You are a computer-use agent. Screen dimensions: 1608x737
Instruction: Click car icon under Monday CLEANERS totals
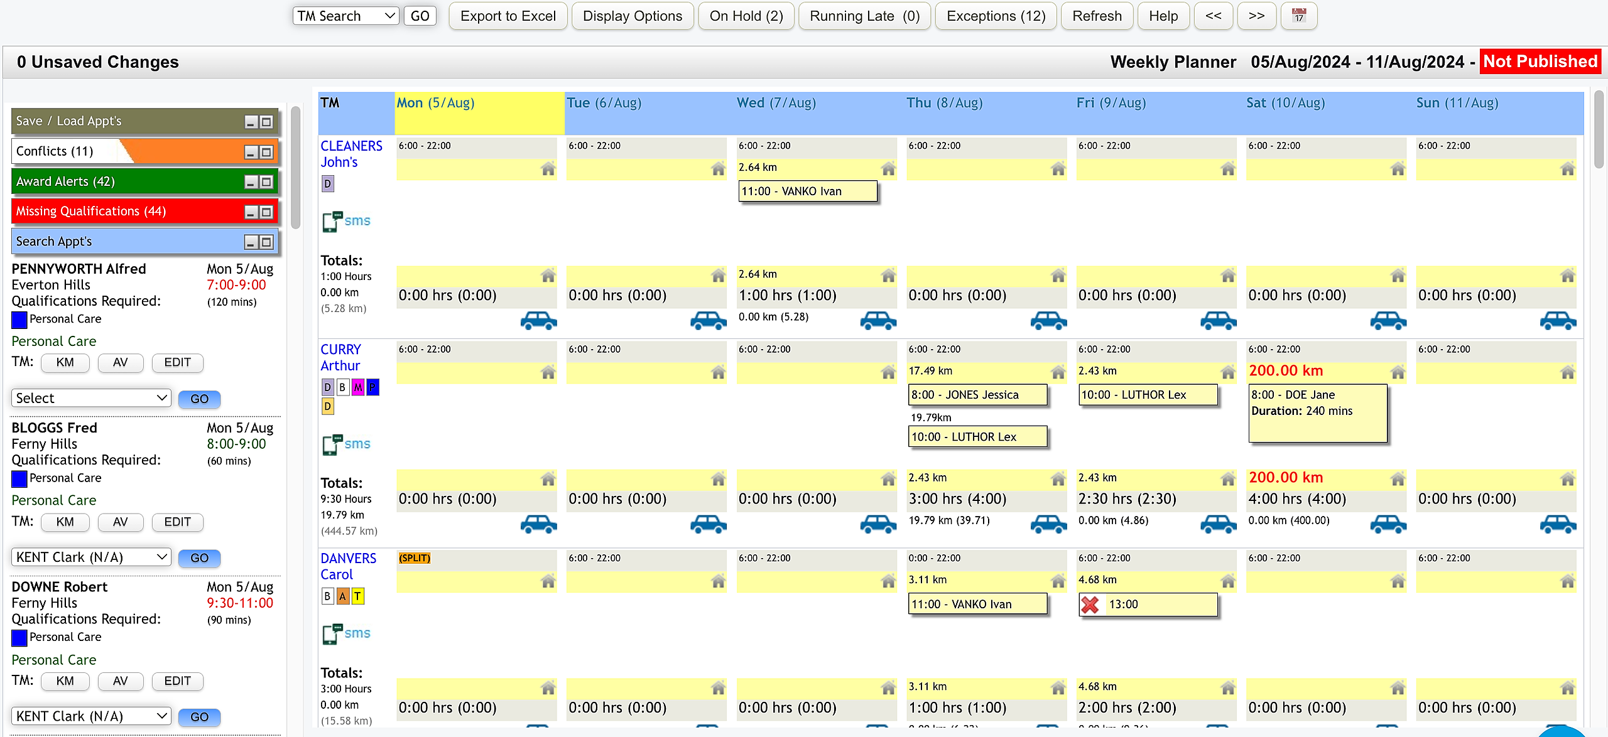tap(538, 321)
